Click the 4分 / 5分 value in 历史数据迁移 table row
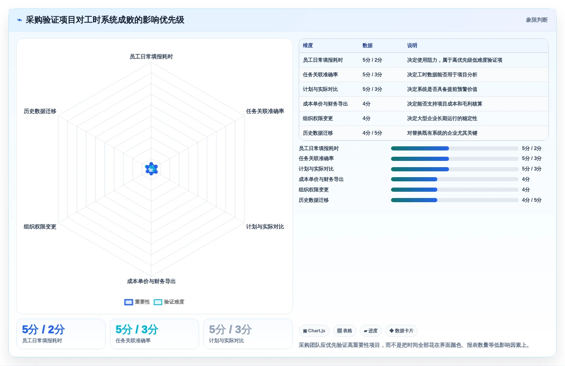This screenshot has height=366, width=565. pyautogui.click(x=372, y=133)
